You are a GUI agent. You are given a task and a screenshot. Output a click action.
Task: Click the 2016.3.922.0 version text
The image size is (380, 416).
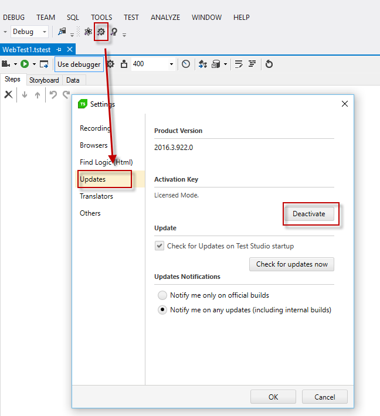point(174,148)
